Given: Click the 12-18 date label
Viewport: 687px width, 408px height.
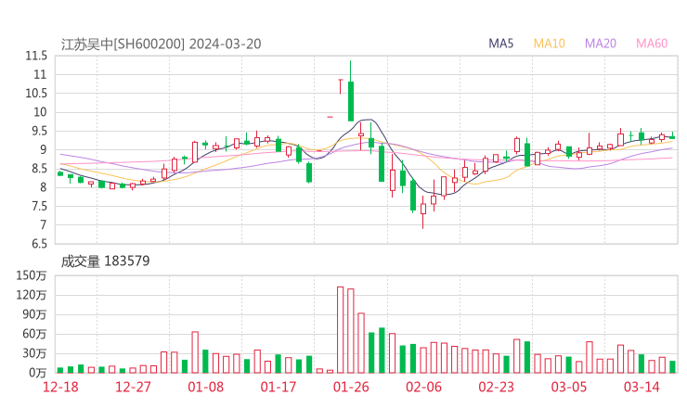Looking at the screenshot, I should pos(60,387).
